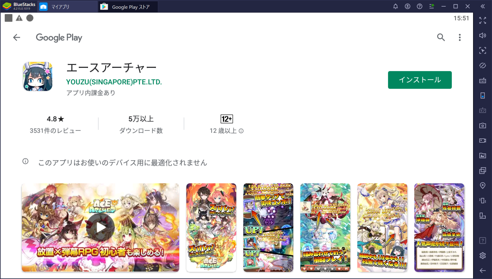Click the gray square status icon
The width and height of the screenshot is (492, 279).
pos(9,18)
